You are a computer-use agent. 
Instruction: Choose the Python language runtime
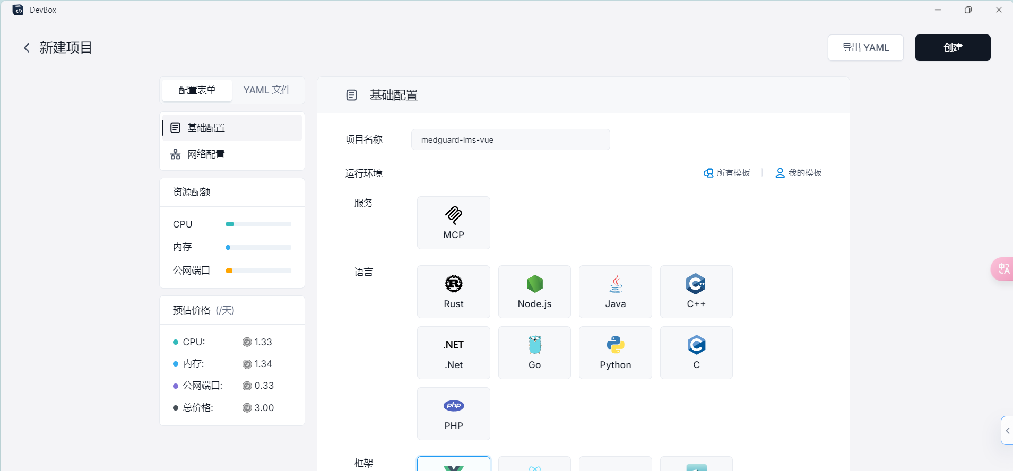[616, 353]
